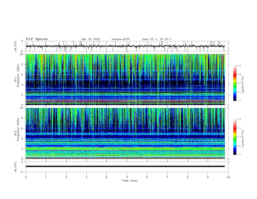The width and height of the screenshot is (257, 199).
Task: Click the 'Time (min)' axis label
Action: 130,180
